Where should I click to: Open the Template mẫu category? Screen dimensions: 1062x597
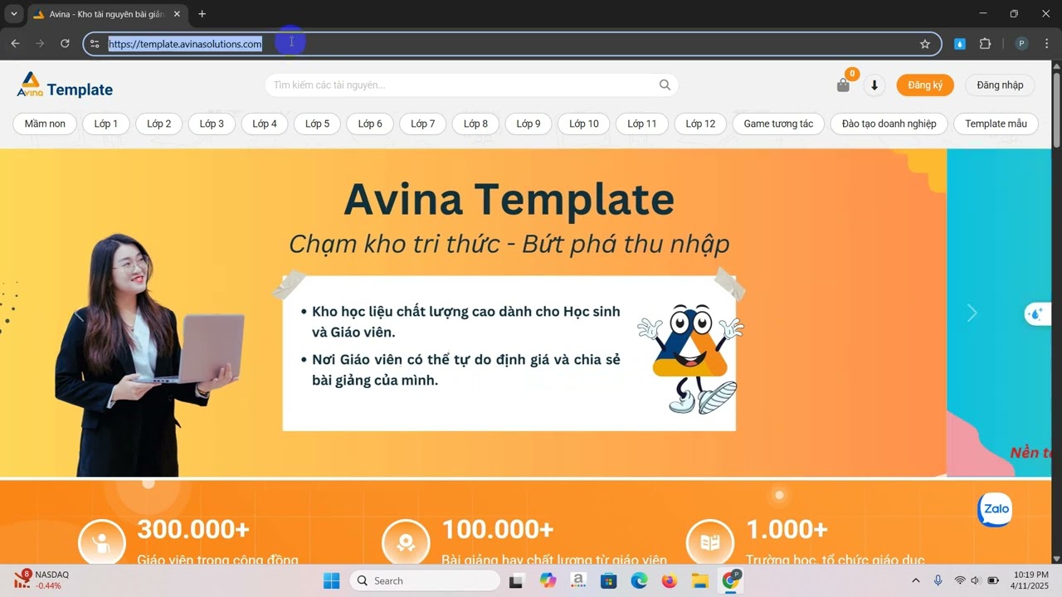(x=996, y=124)
